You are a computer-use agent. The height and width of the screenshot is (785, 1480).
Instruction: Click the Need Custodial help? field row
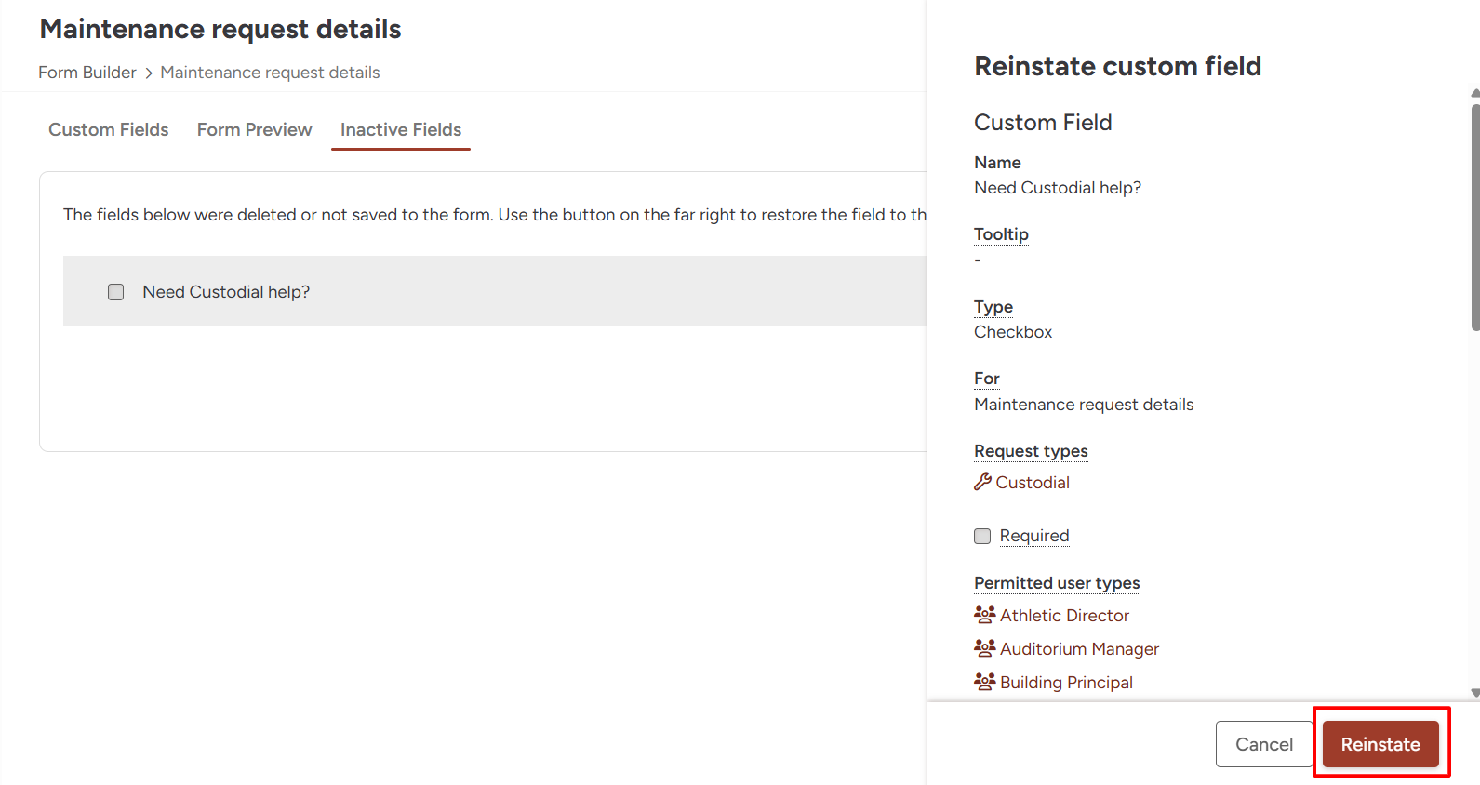pos(495,291)
